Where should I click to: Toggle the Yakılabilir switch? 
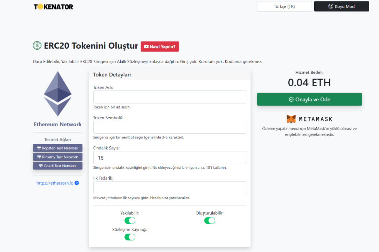pos(130,221)
